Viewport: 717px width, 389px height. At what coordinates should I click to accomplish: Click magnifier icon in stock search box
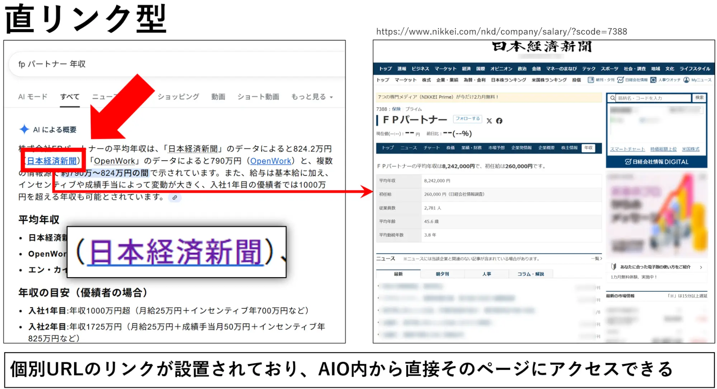(612, 98)
